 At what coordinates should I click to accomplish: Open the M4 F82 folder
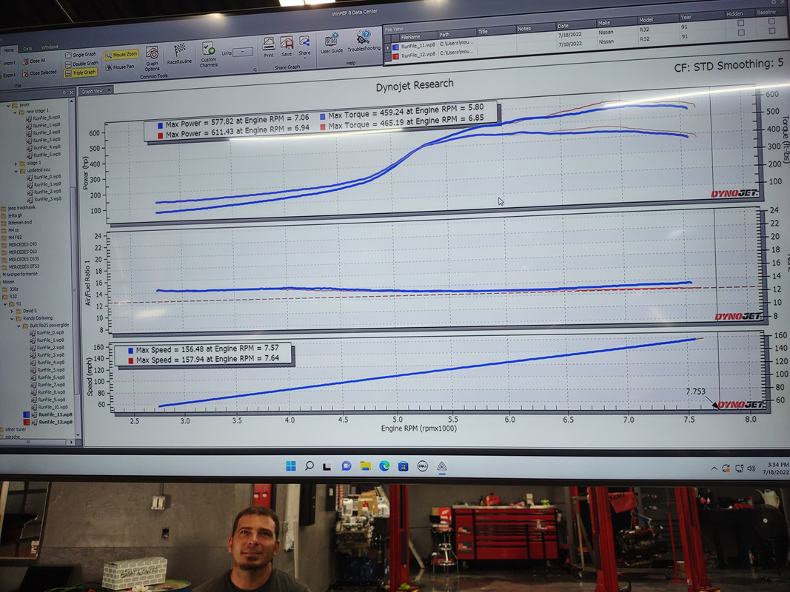[x=12, y=237]
